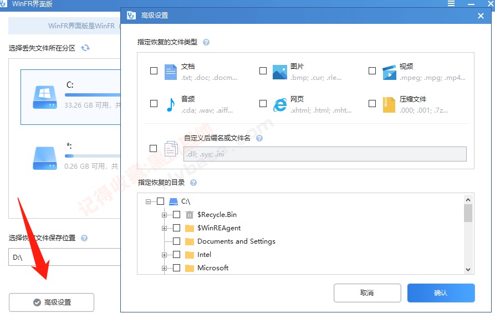Check the Documents and Settings checkbox

[x=177, y=241]
